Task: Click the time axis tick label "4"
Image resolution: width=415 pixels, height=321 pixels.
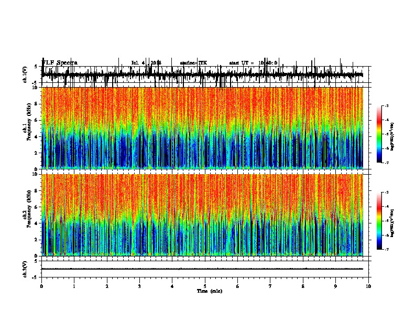Action: pos(172,286)
